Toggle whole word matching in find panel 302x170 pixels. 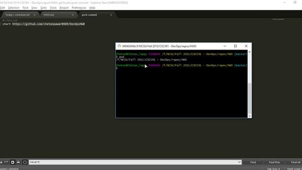6,162
